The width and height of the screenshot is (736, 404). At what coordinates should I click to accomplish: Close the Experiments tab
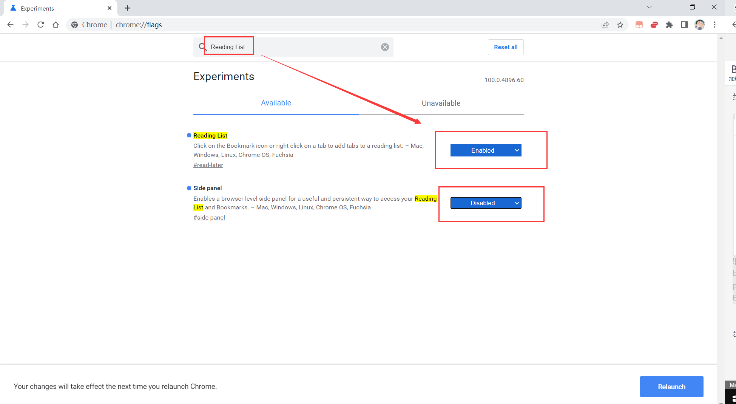click(110, 8)
